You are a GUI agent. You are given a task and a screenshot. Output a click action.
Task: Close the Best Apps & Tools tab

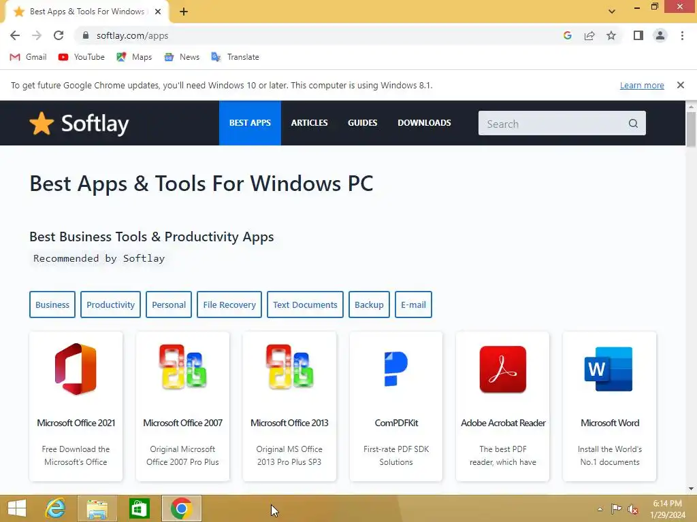pyautogui.click(x=158, y=12)
